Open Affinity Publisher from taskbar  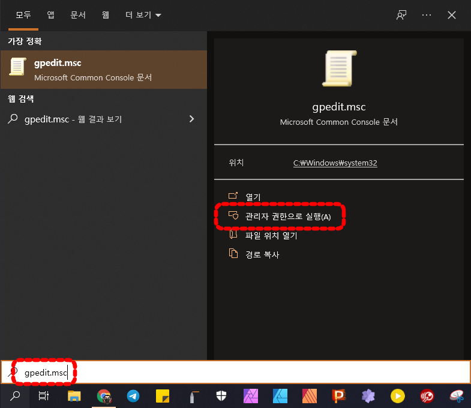pos(310,396)
